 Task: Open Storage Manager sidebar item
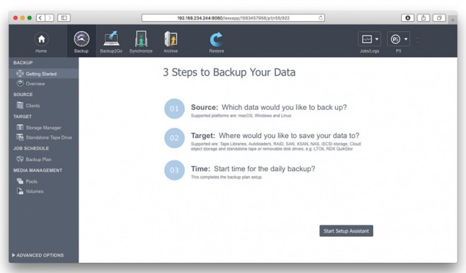coord(44,128)
